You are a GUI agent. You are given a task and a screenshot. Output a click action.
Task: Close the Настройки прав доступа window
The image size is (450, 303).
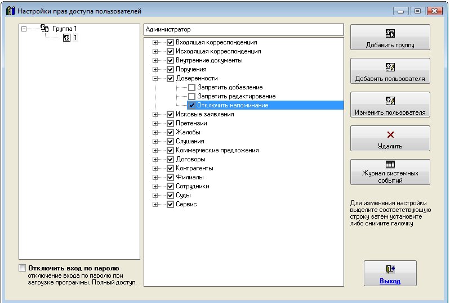pos(434,11)
